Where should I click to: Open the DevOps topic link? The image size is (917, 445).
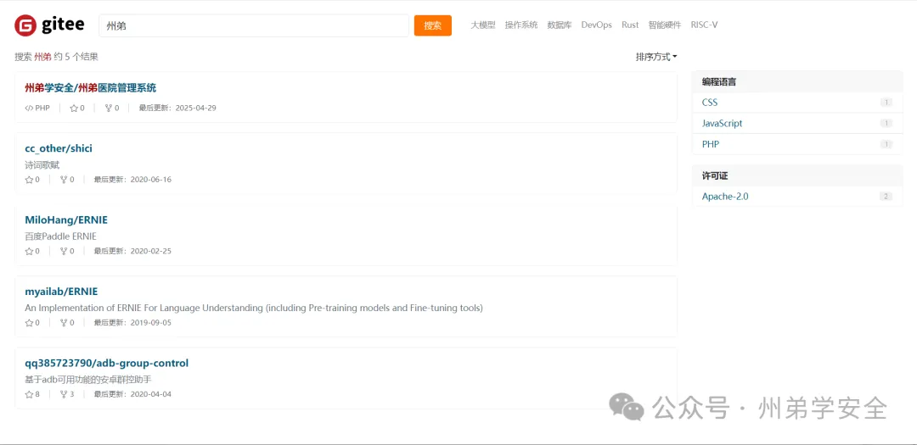tap(597, 25)
